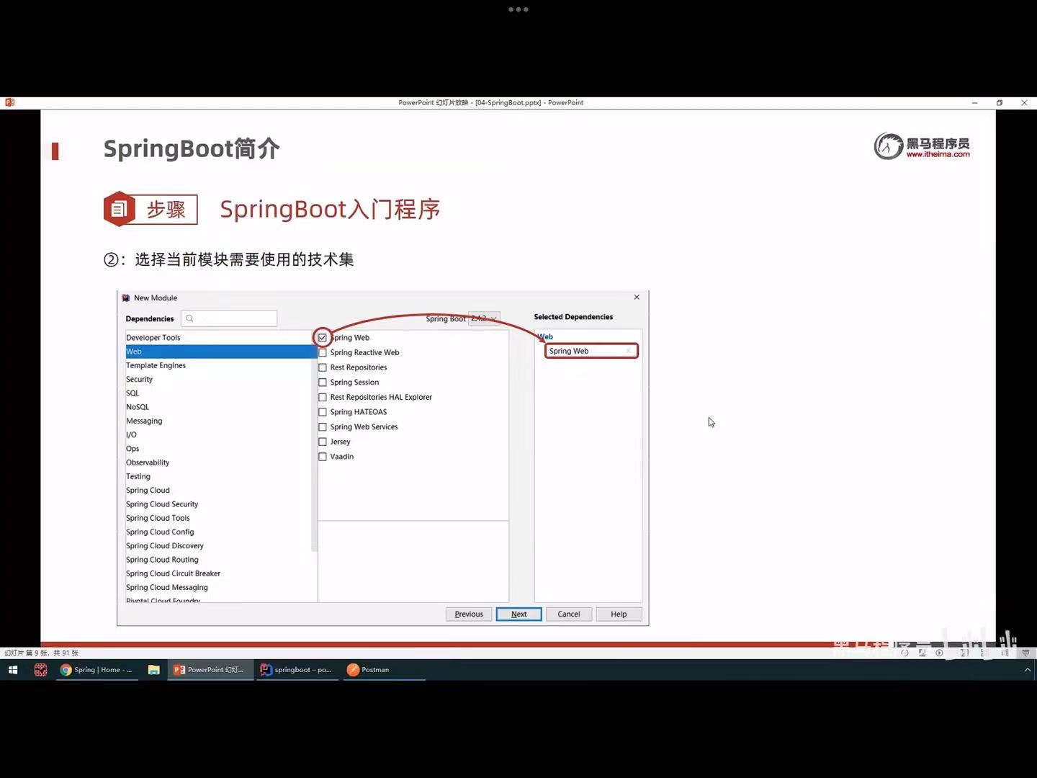Tick the Vaadin checkbox
This screenshot has width=1037, height=778.
coord(323,457)
